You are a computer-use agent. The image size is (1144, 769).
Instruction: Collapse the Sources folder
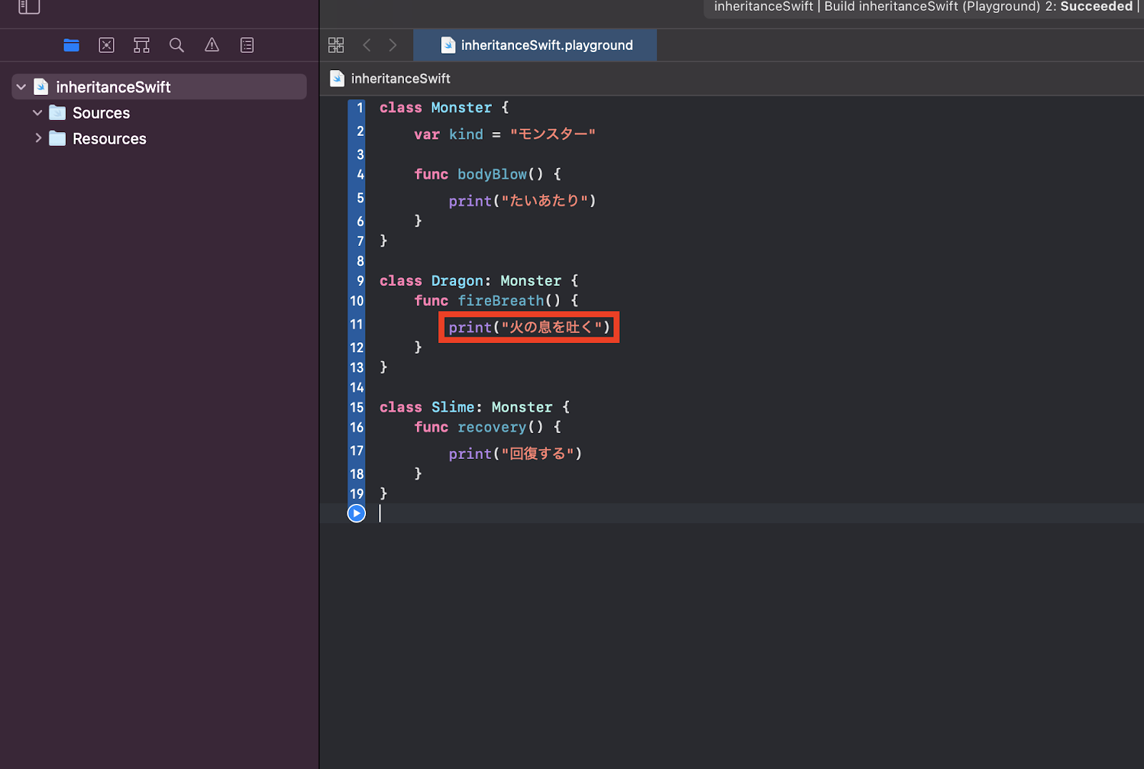(38, 113)
